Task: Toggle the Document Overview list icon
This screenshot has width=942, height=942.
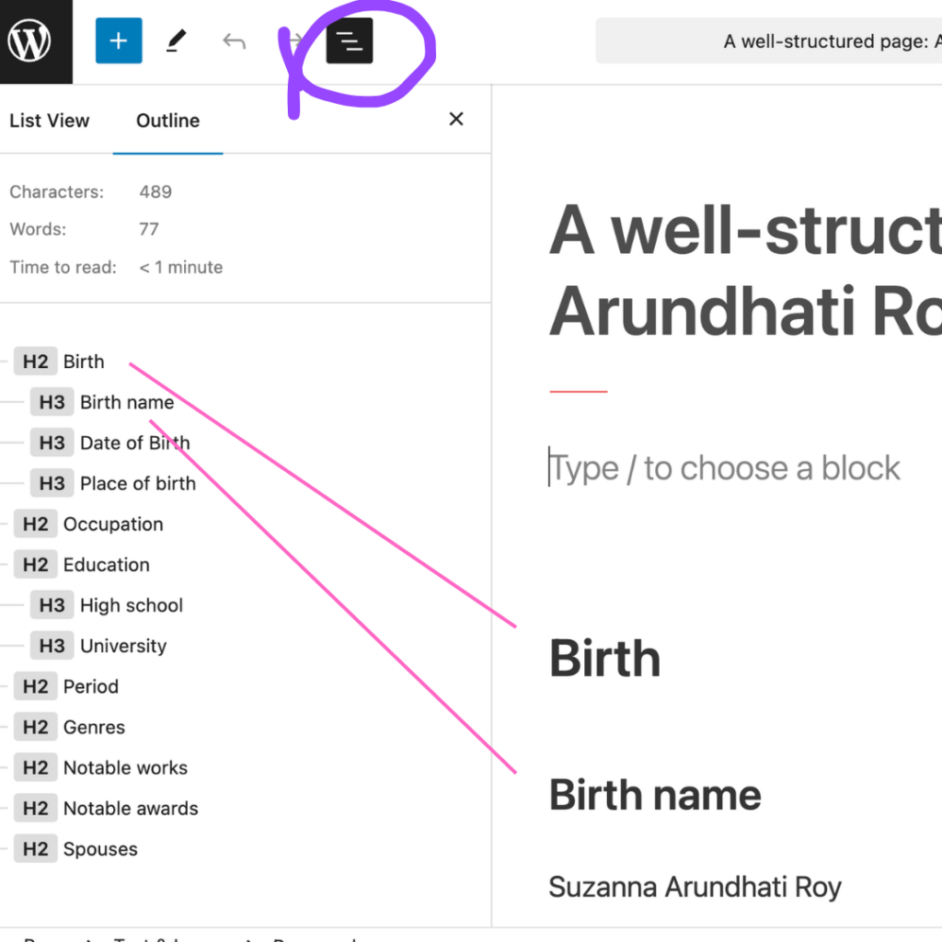Action: click(x=350, y=41)
